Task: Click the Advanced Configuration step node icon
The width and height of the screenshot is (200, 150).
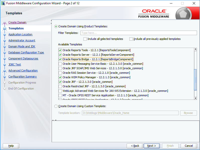Action: pos(5,71)
